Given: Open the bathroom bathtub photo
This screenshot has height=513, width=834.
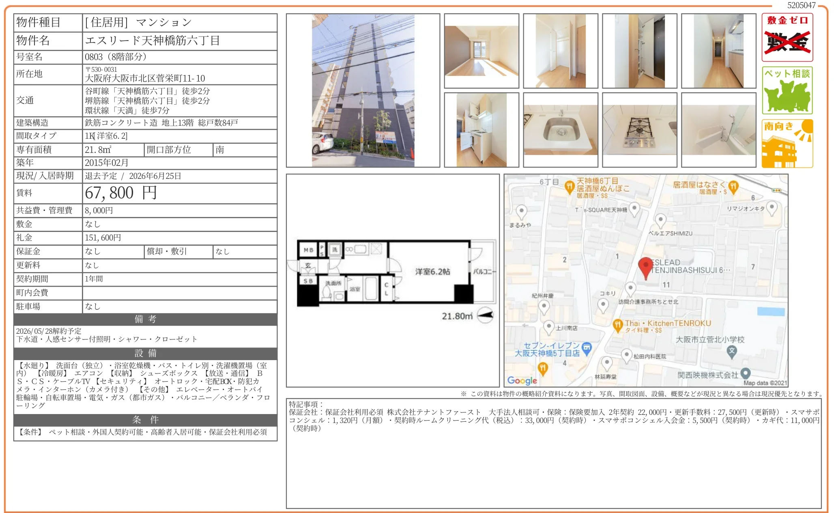Looking at the screenshot, I should 718,130.
